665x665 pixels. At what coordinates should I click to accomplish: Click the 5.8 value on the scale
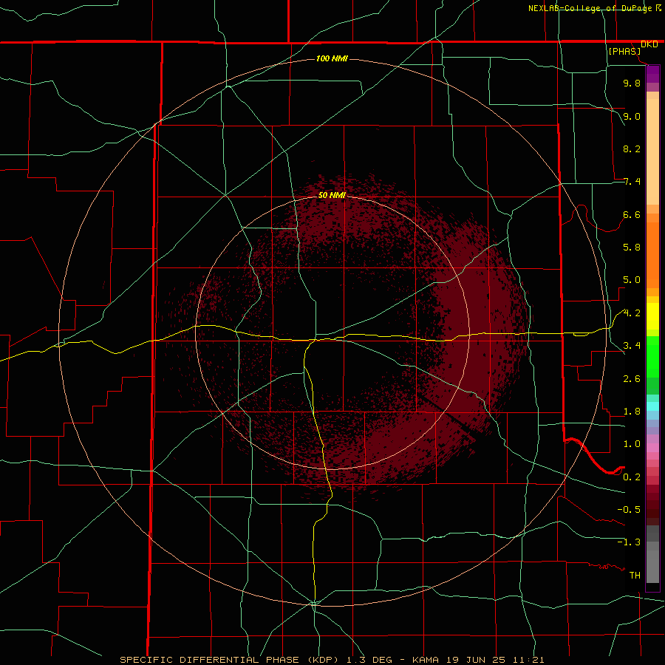[x=632, y=248]
